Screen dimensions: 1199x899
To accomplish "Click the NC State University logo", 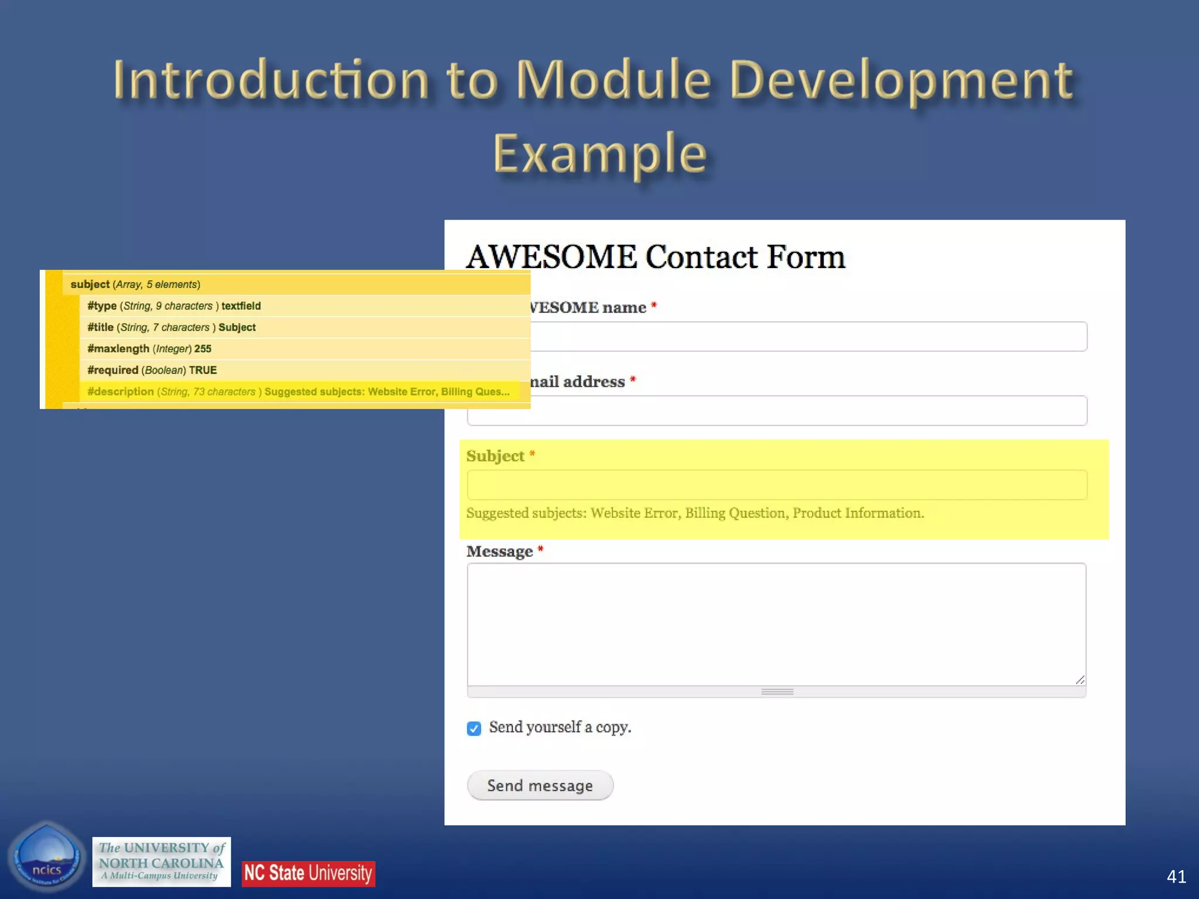I will tap(309, 873).
